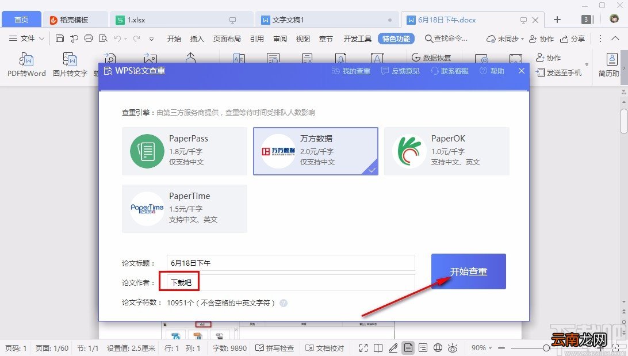Switch to the 插入 ribbon tab
The width and height of the screenshot is (628, 356).
pyautogui.click(x=197, y=39)
